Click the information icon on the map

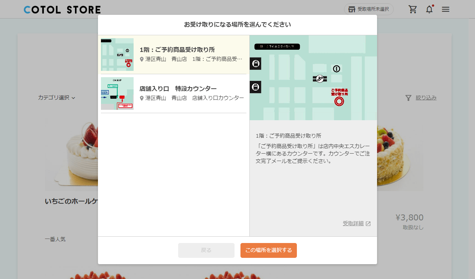tap(337, 69)
